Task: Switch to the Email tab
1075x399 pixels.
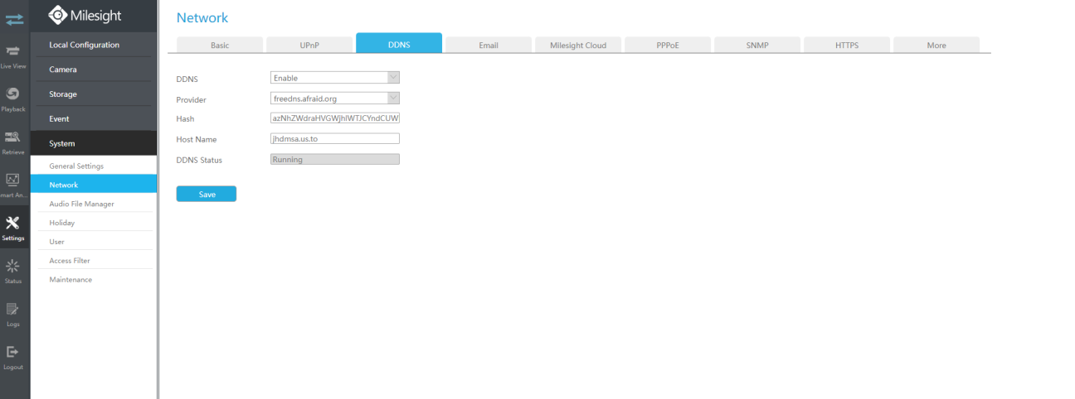Action: tap(489, 45)
